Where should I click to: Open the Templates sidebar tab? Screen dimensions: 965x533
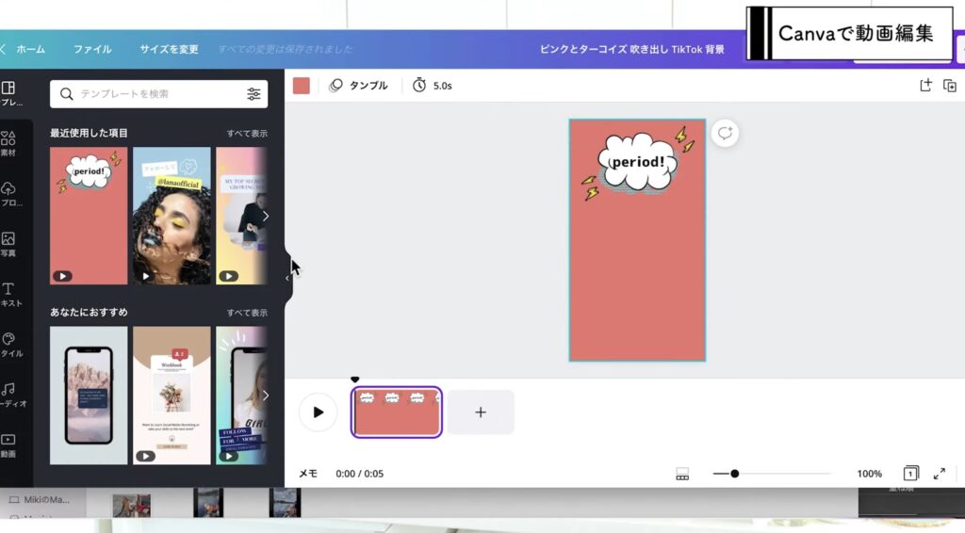coord(9,93)
